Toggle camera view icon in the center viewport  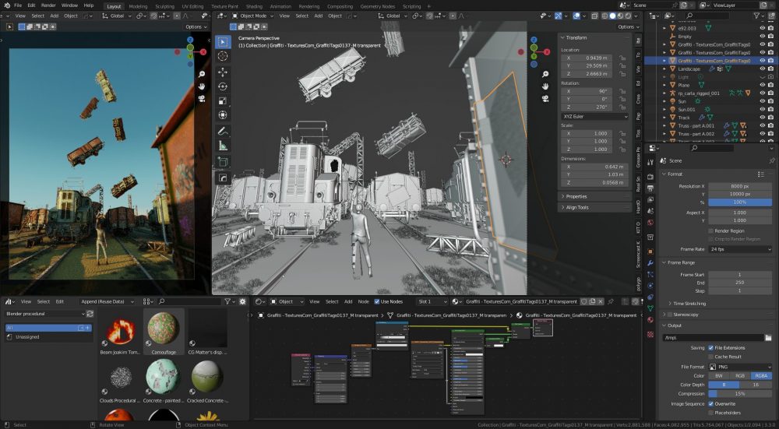coord(545,99)
